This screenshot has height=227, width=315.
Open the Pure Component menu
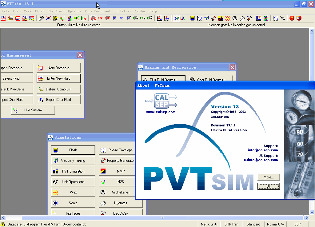[x=98, y=11]
